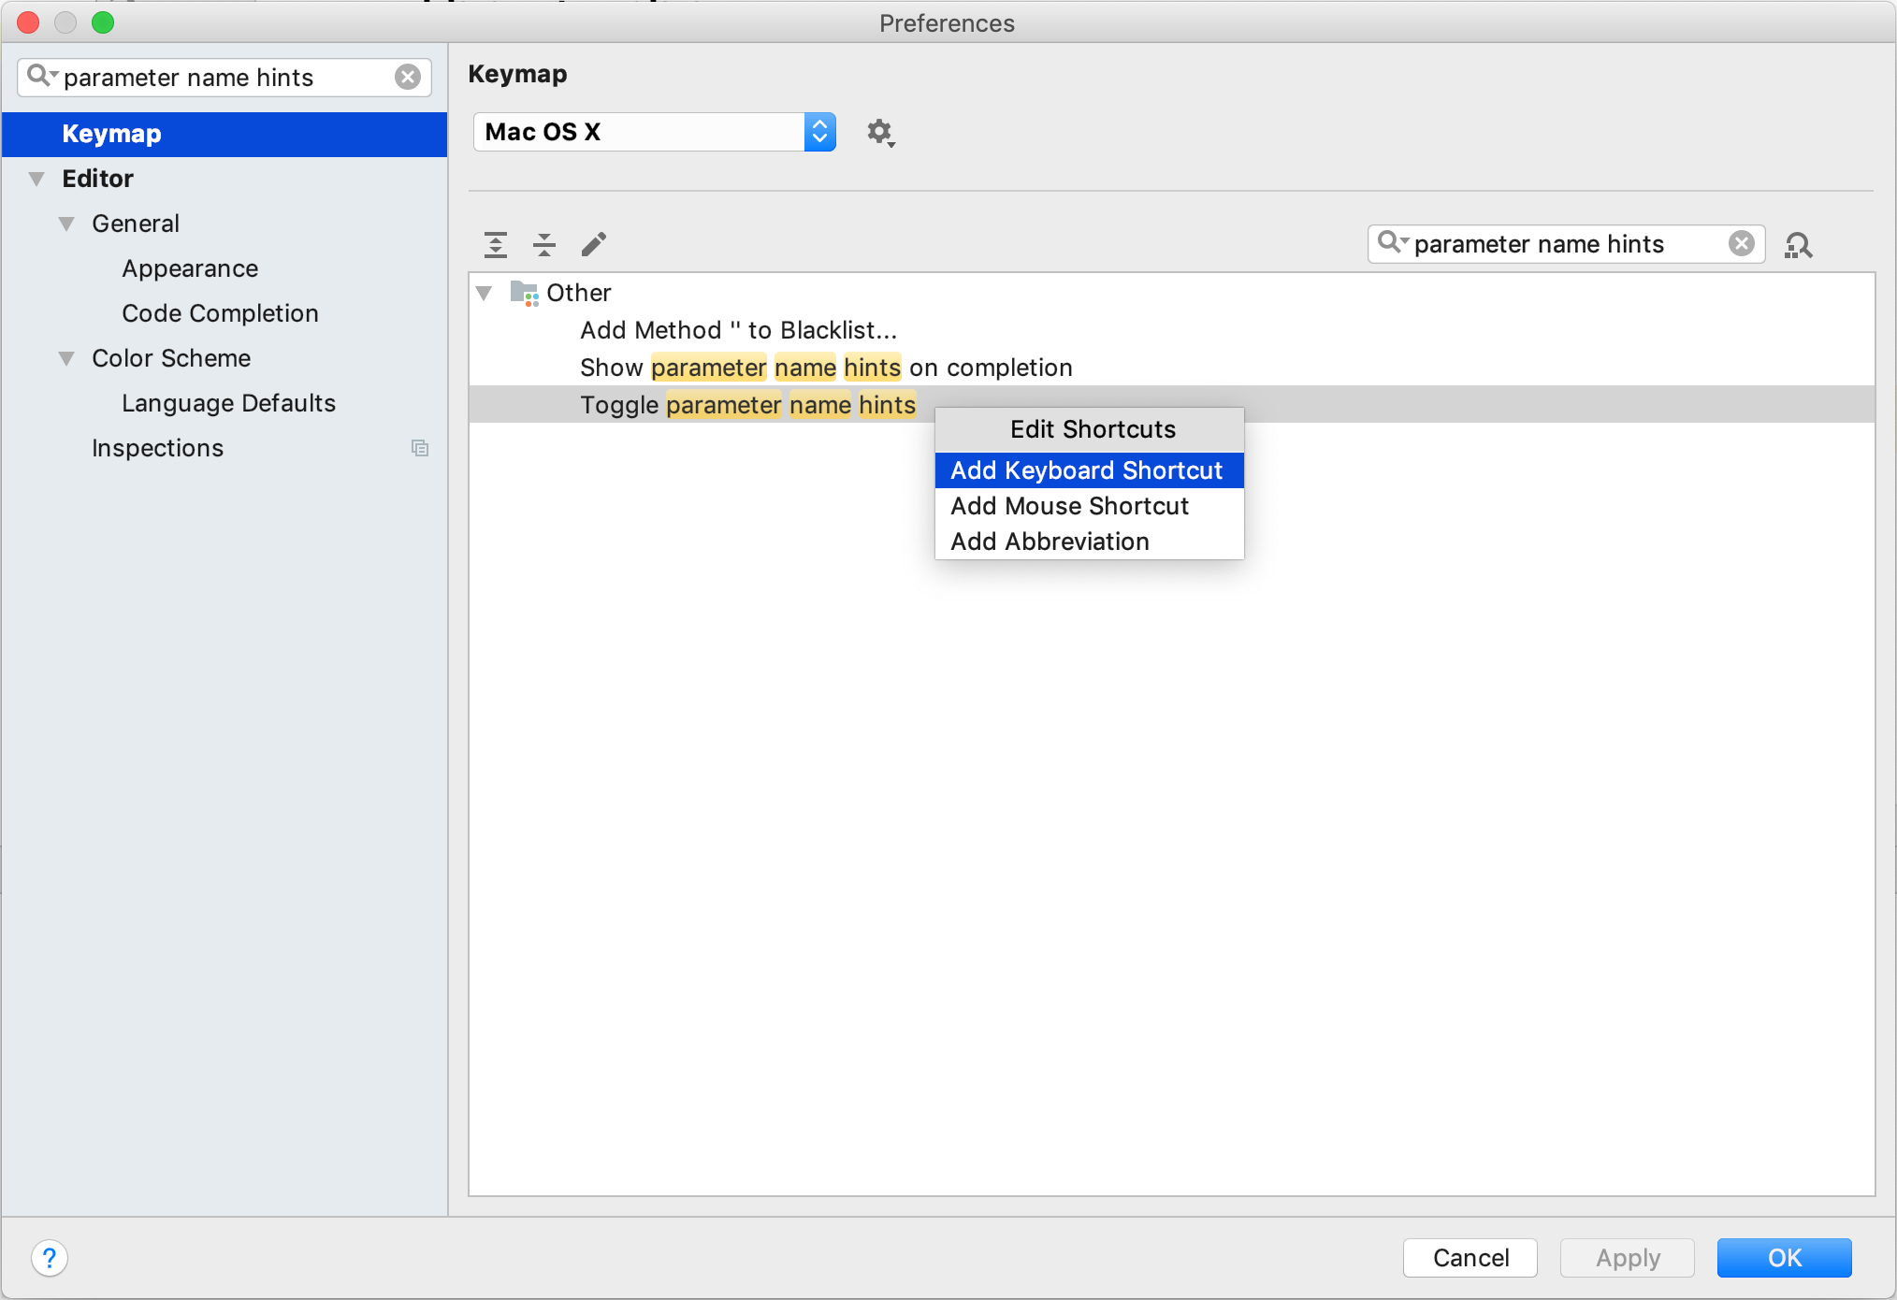Click the Apply button
The height and width of the screenshot is (1300, 1897).
pos(1627,1258)
